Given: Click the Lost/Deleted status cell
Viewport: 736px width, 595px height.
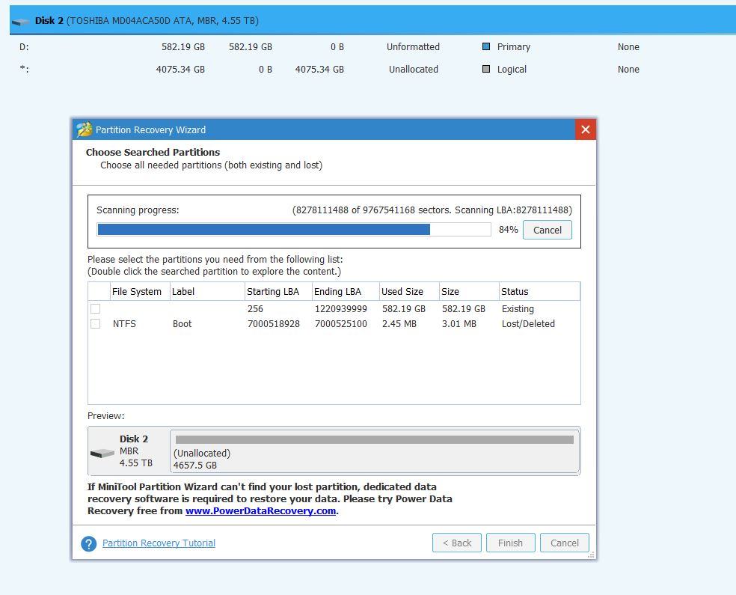Looking at the screenshot, I should (528, 323).
